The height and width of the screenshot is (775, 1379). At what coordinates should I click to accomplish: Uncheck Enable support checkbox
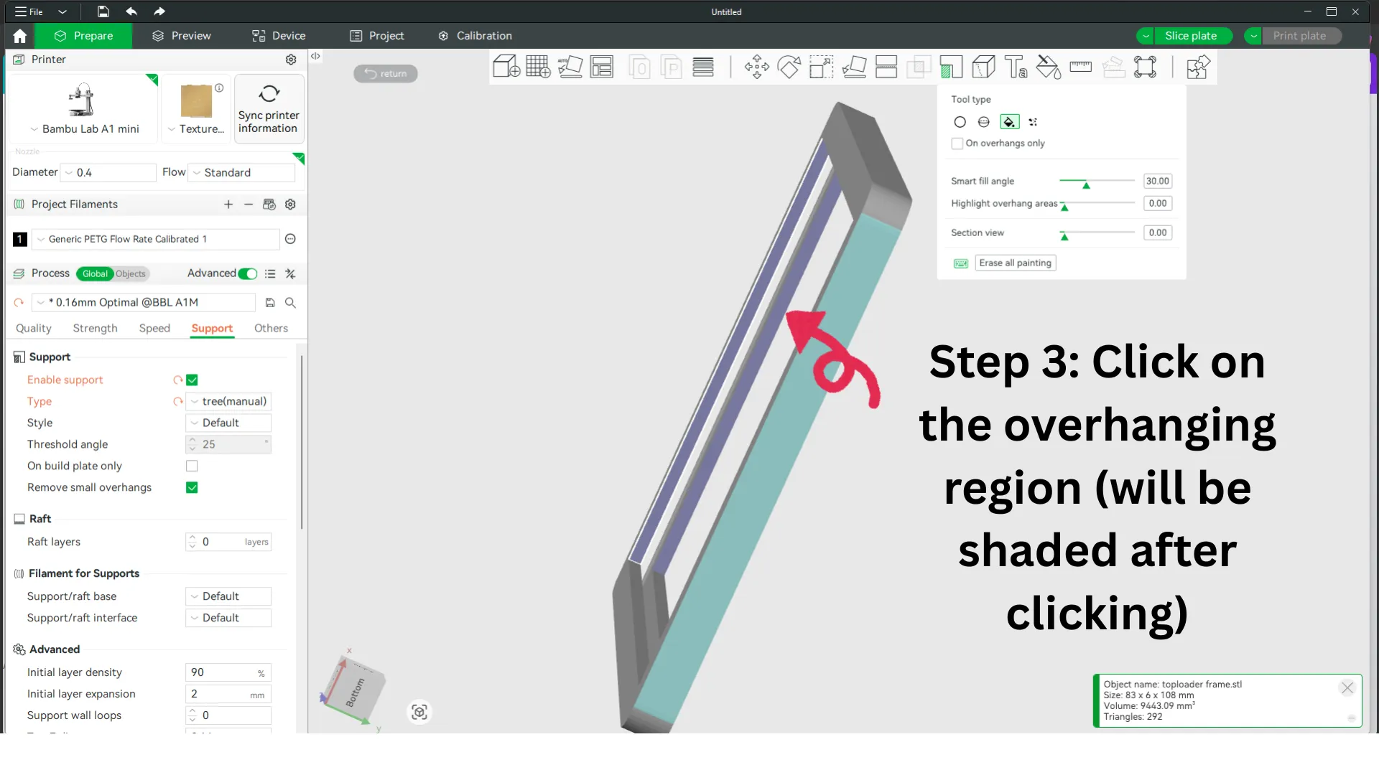[x=192, y=380]
